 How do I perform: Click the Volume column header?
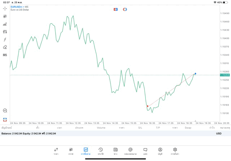pos(101,128)
